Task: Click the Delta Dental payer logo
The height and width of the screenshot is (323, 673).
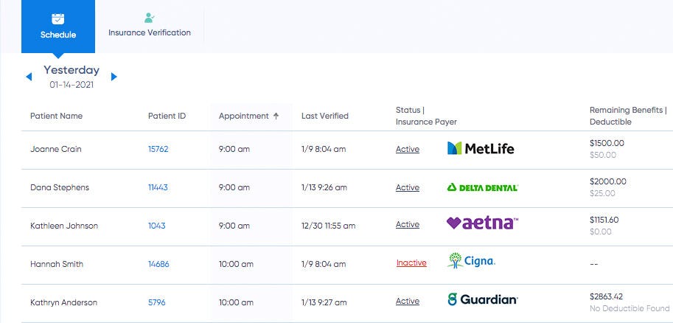Action: pyautogui.click(x=482, y=187)
